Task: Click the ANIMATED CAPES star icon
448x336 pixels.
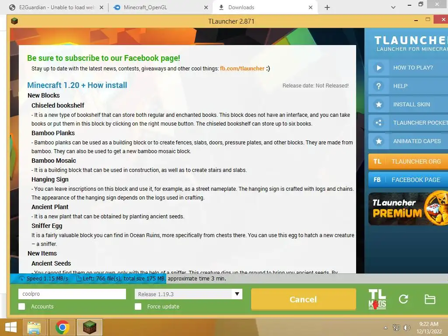Action: pyautogui.click(x=379, y=141)
